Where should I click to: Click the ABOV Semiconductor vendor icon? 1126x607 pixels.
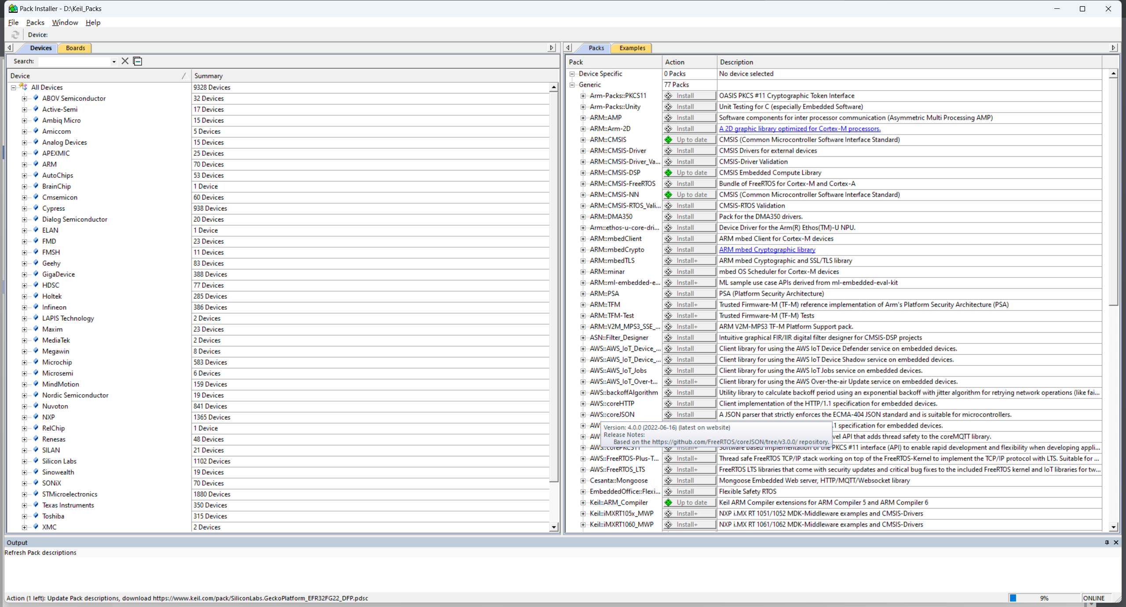point(36,98)
